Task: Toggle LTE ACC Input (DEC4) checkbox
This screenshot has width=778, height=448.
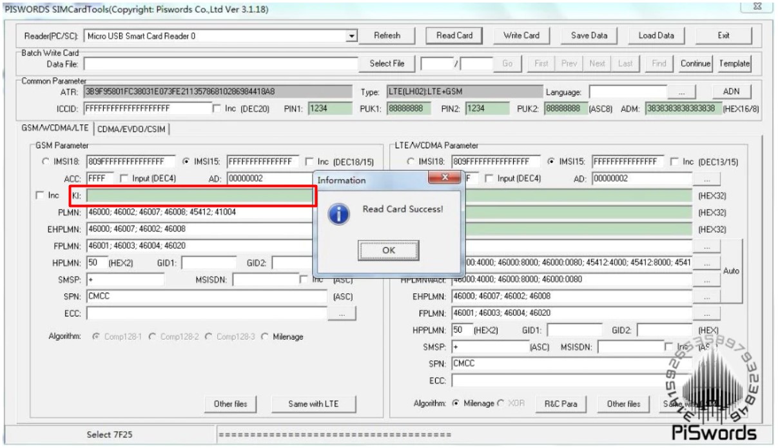Action: pos(489,178)
